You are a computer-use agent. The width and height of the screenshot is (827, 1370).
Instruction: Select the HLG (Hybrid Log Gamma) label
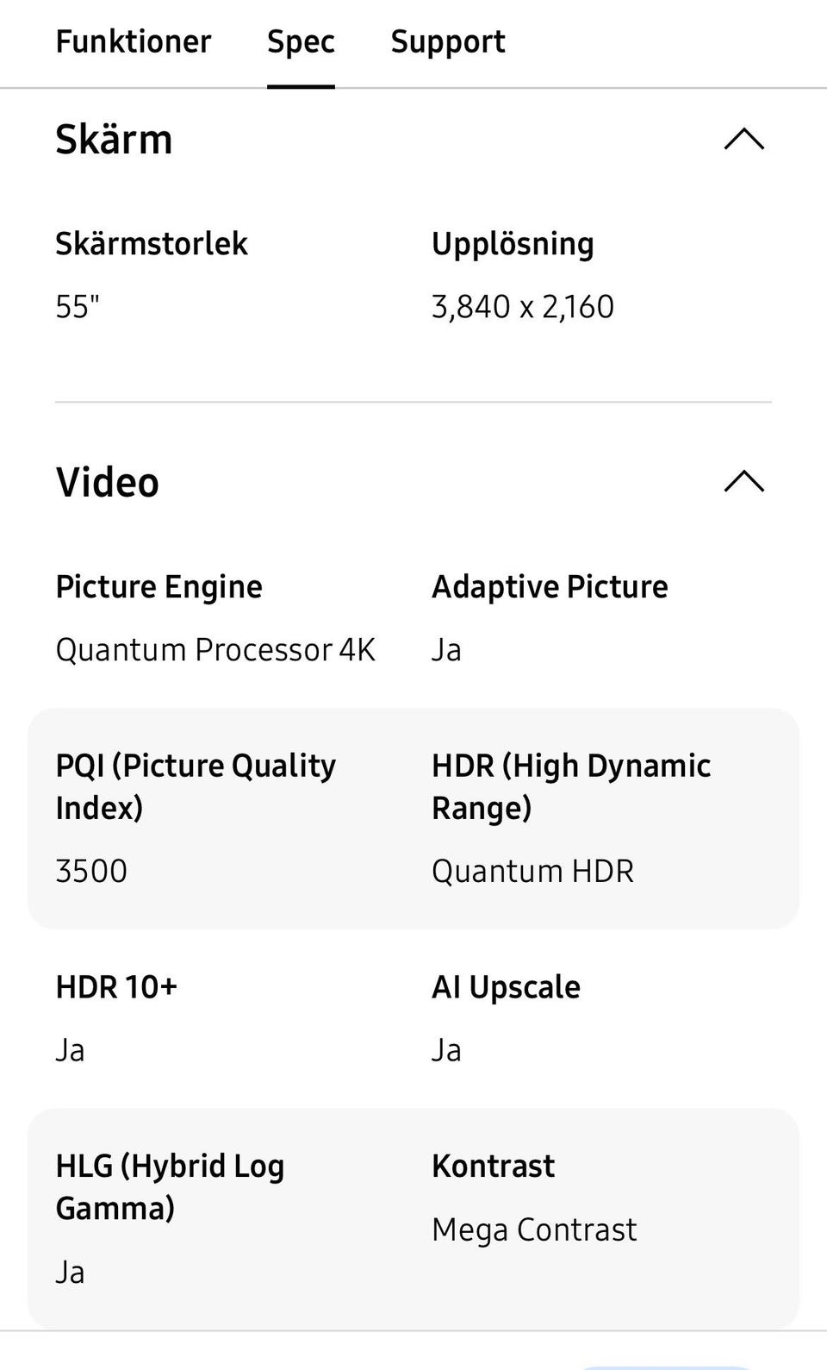pos(170,1186)
